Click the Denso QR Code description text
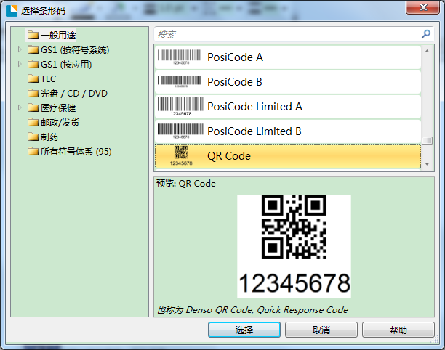The height and width of the screenshot is (350, 445). pyautogui.click(x=252, y=310)
